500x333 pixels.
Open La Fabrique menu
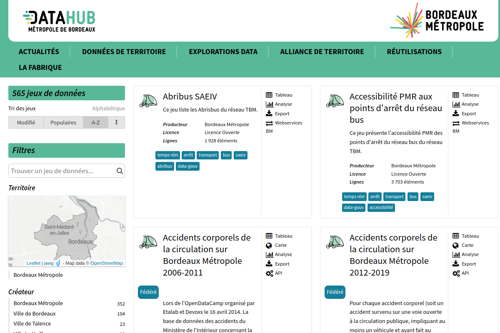pyautogui.click(x=40, y=67)
